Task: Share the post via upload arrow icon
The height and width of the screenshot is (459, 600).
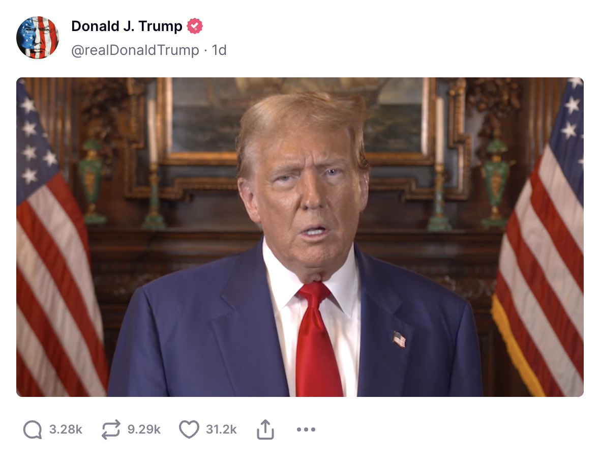Action: tap(265, 429)
